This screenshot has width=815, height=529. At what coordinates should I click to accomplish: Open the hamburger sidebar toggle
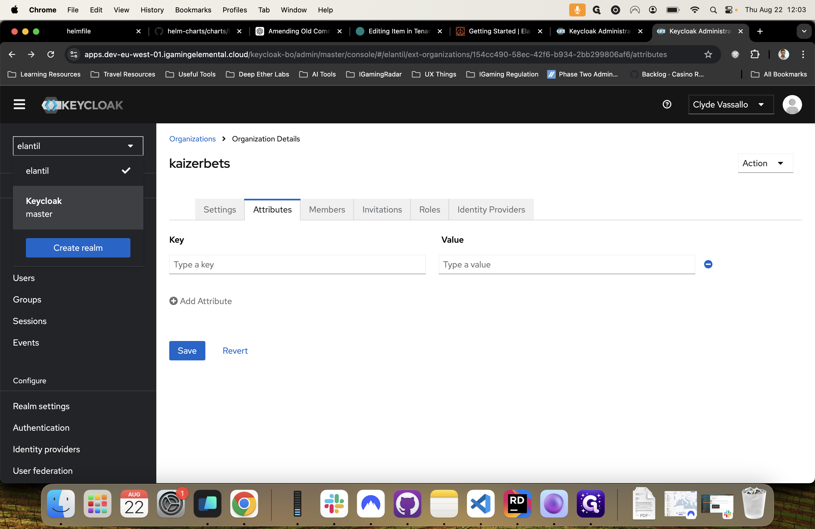click(19, 104)
